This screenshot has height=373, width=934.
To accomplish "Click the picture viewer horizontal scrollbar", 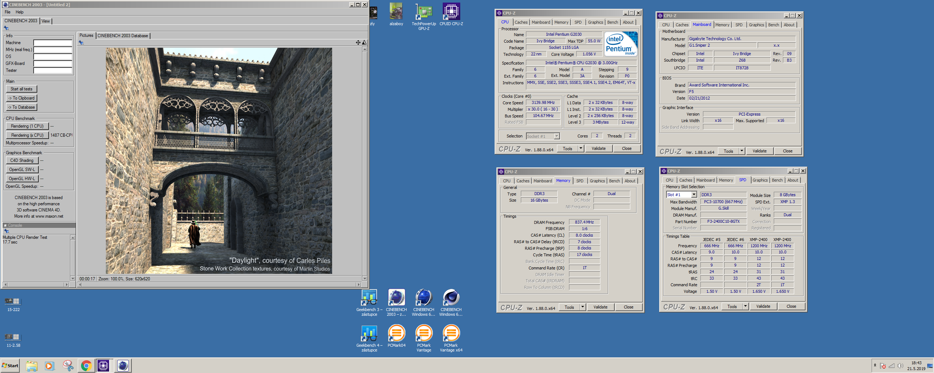I will pyautogui.click(x=219, y=284).
